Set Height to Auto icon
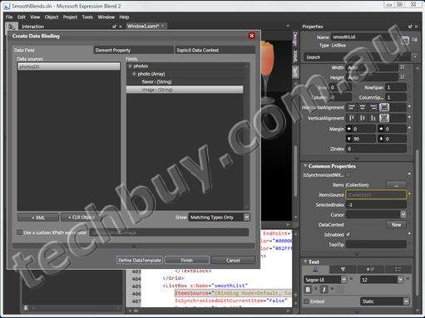 coord(403,77)
